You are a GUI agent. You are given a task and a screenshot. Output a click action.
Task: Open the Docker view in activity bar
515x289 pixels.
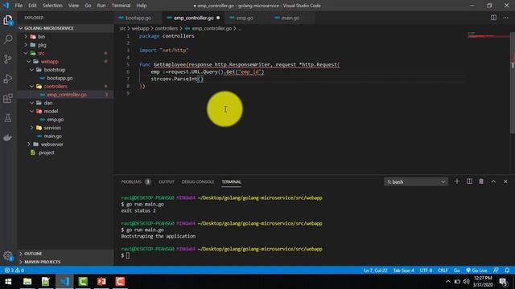[8, 137]
